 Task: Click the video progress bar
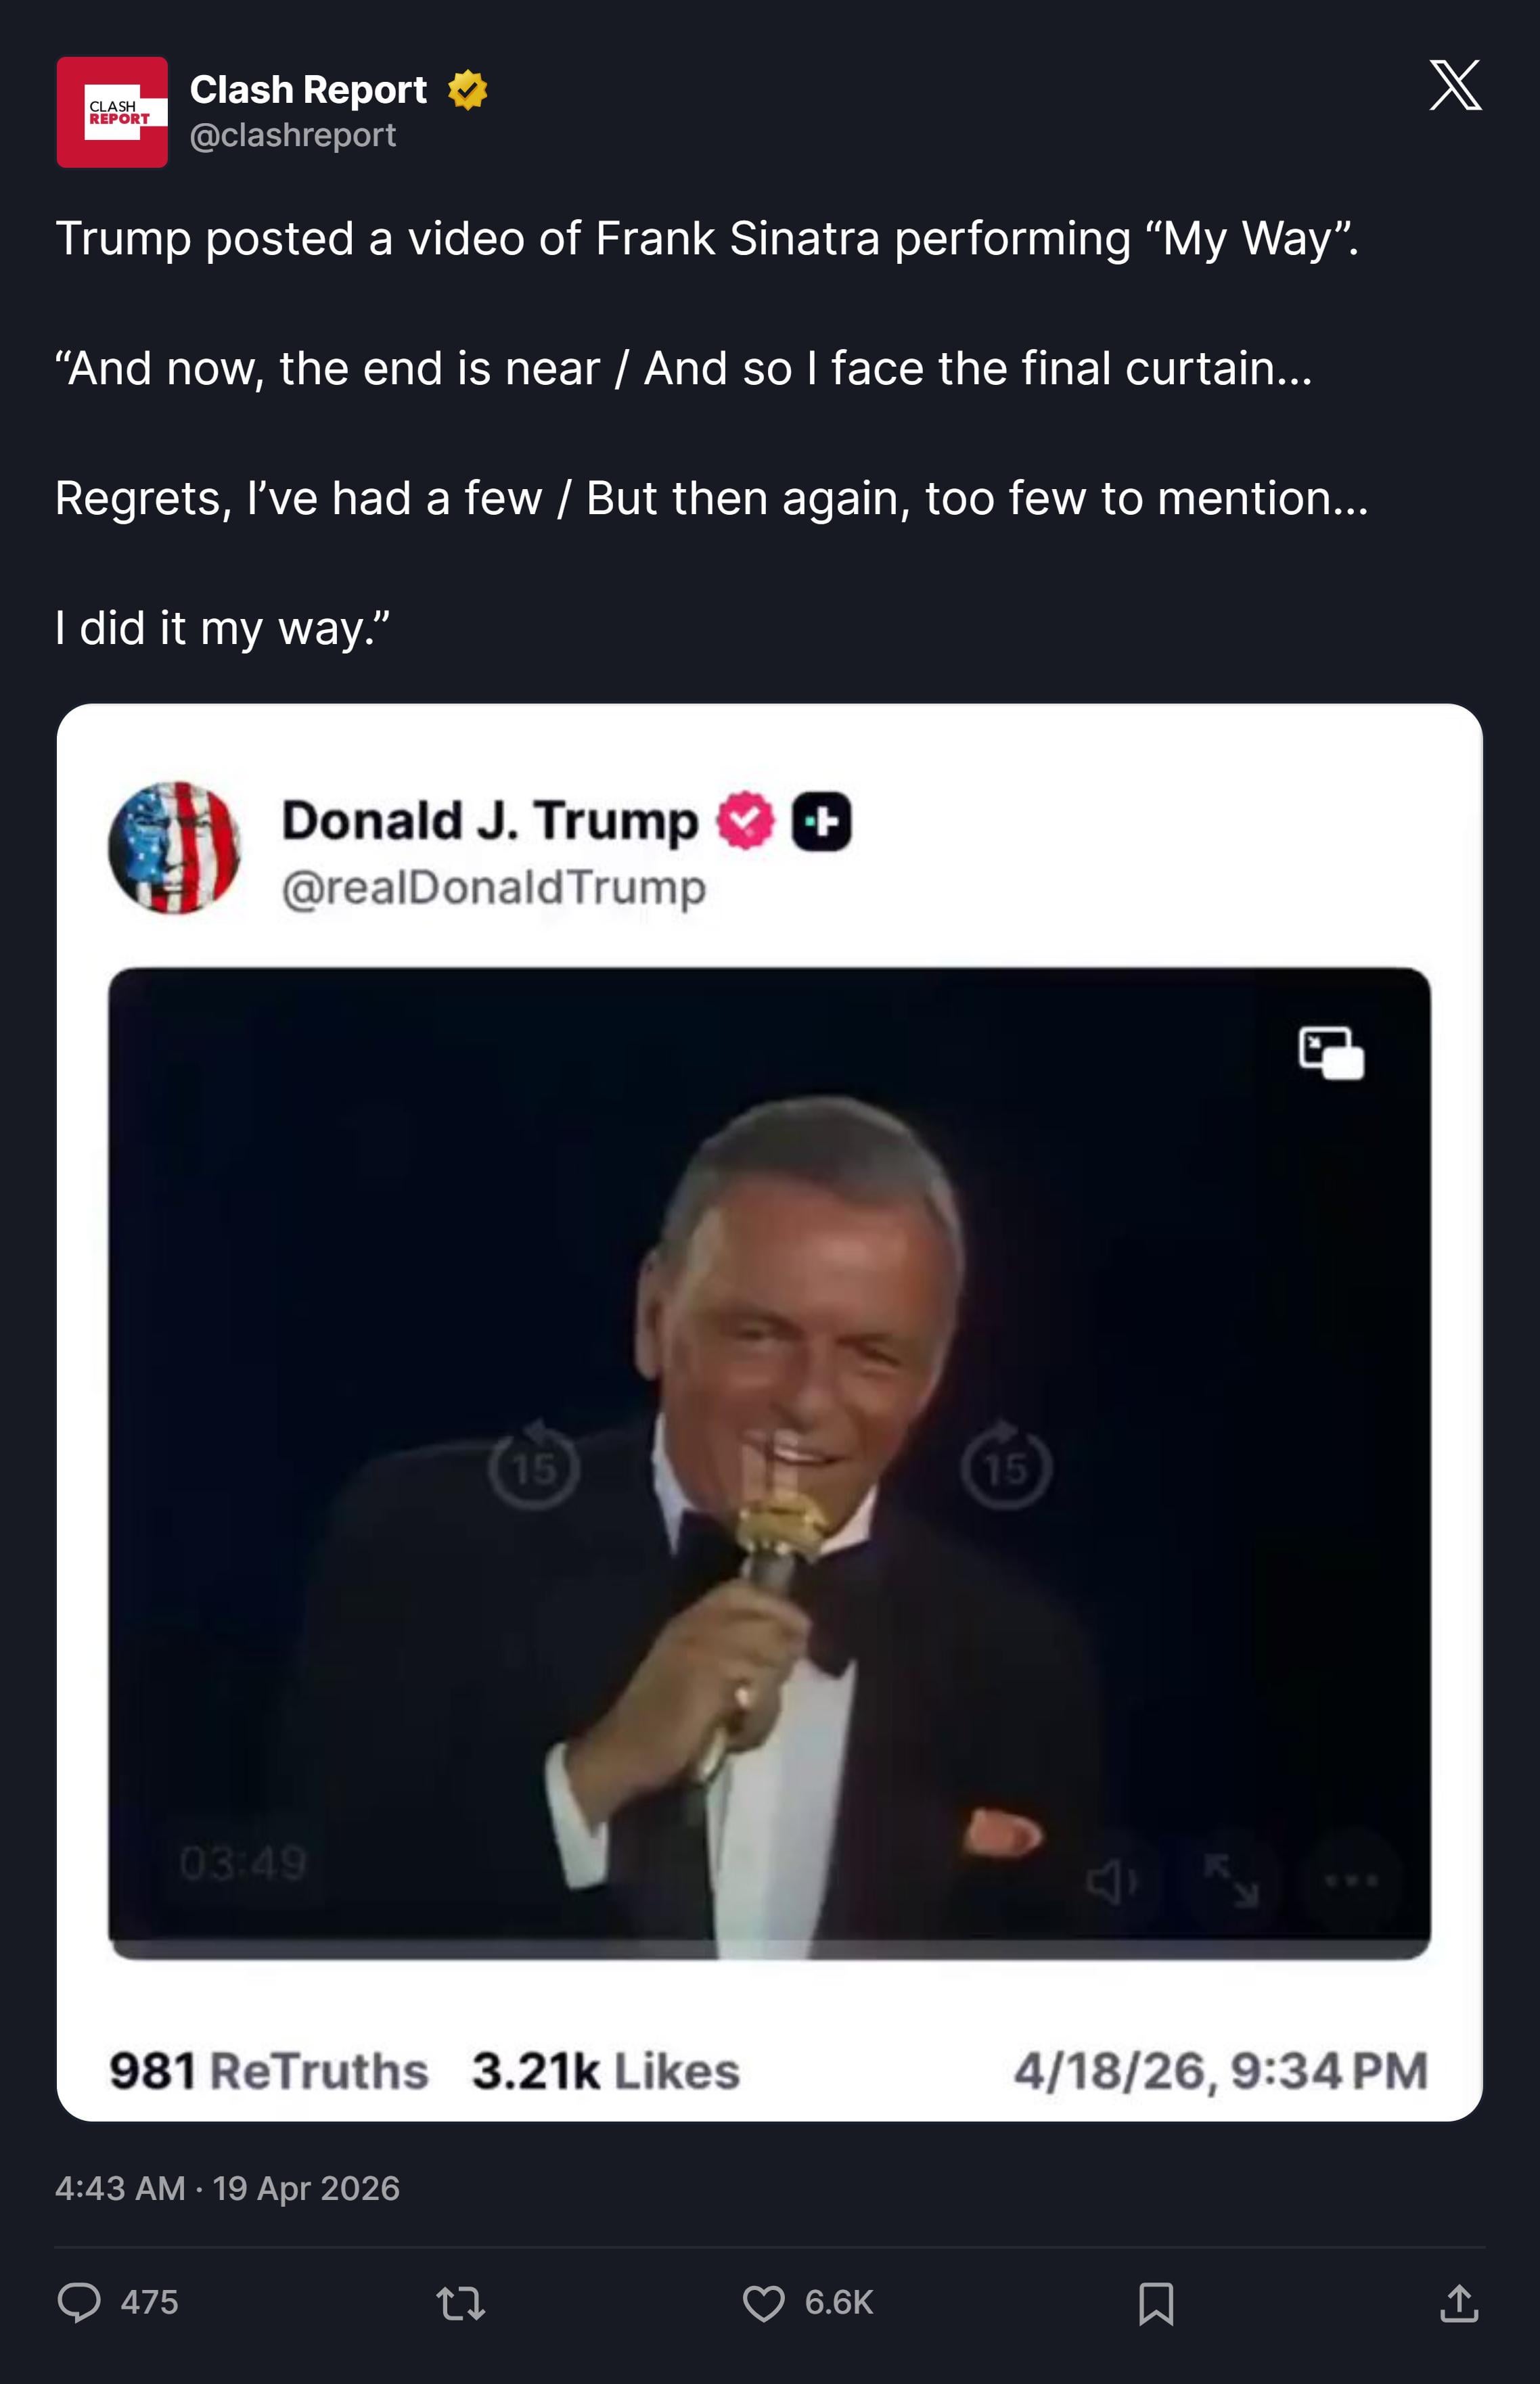pyautogui.click(x=769, y=1949)
